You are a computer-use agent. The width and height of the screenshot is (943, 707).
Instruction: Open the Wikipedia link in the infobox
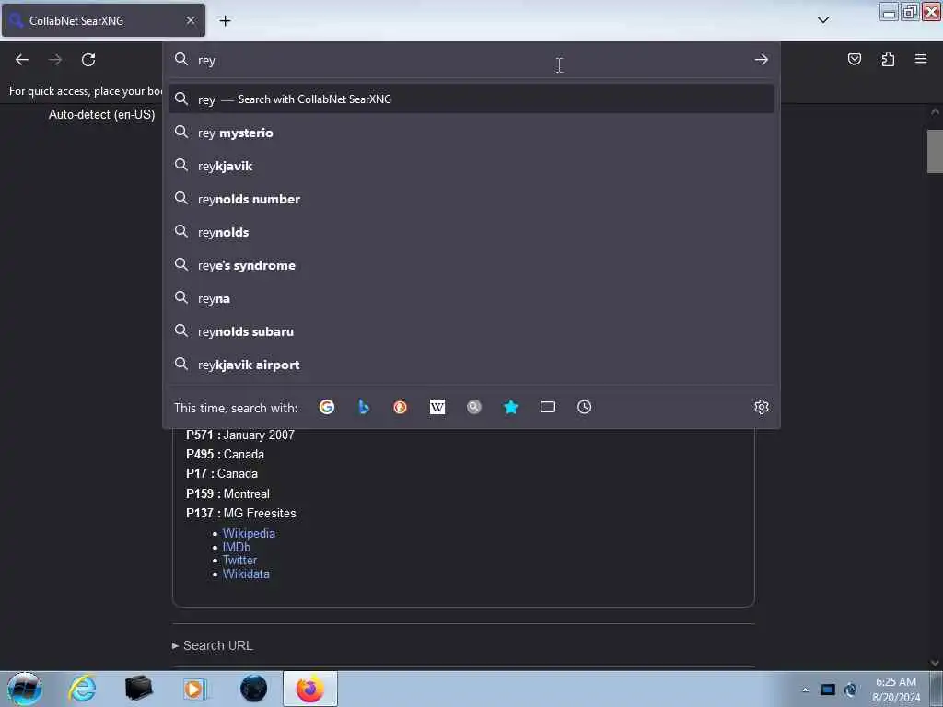(249, 533)
